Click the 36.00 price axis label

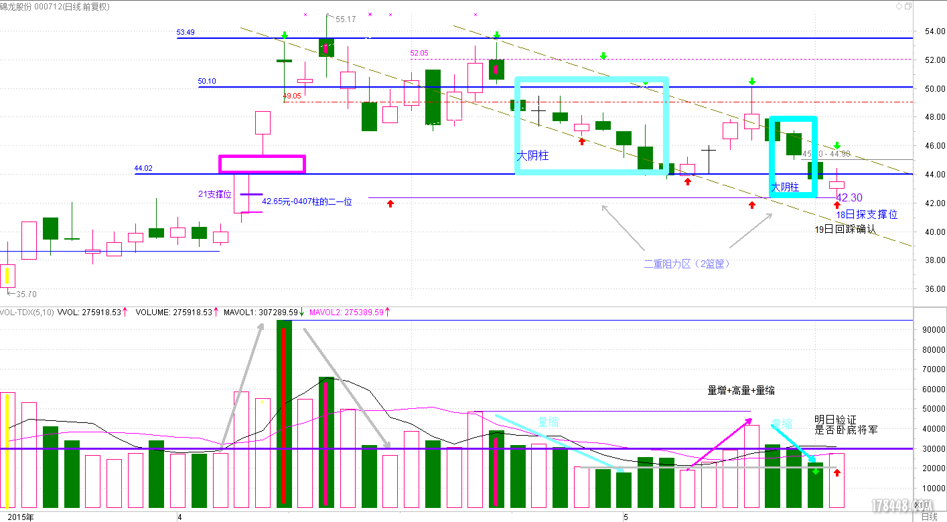point(934,289)
